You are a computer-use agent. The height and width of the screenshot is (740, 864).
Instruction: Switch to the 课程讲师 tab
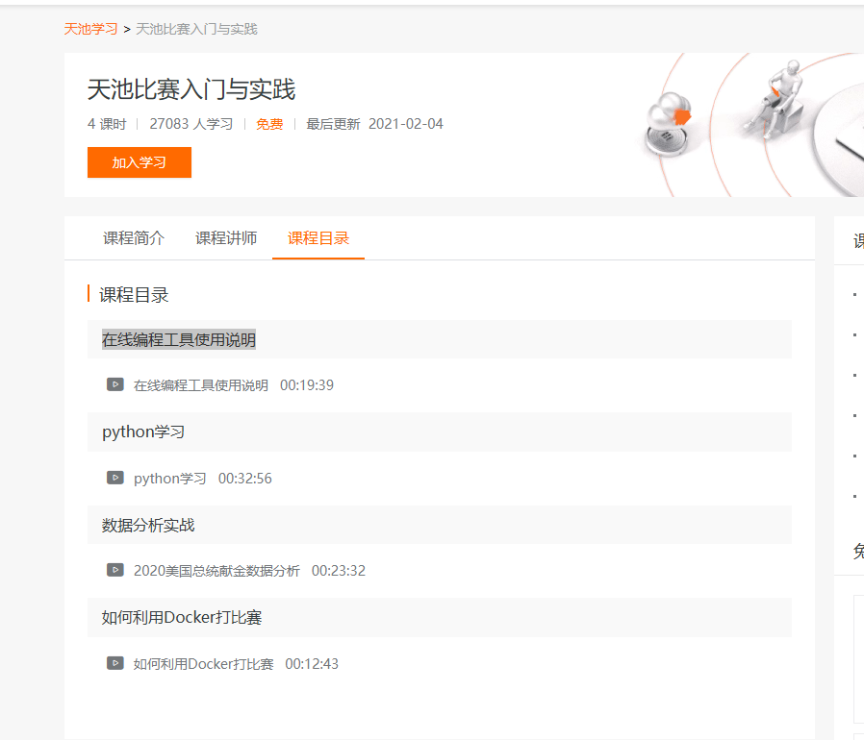tap(226, 238)
